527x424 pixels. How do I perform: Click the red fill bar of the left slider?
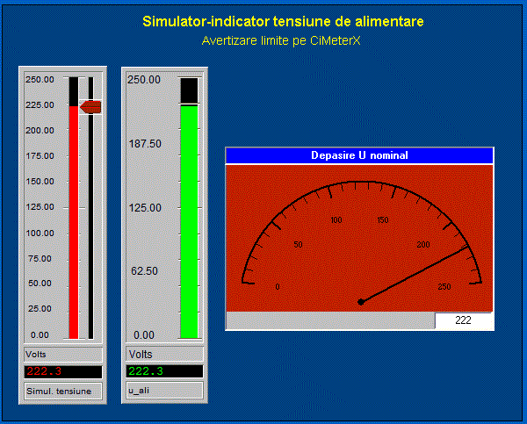coord(74,219)
